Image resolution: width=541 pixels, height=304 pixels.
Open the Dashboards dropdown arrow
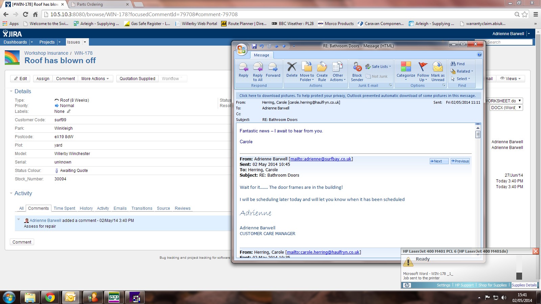click(x=31, y=42)
